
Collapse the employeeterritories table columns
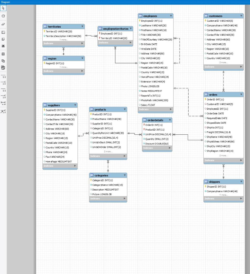131,28
